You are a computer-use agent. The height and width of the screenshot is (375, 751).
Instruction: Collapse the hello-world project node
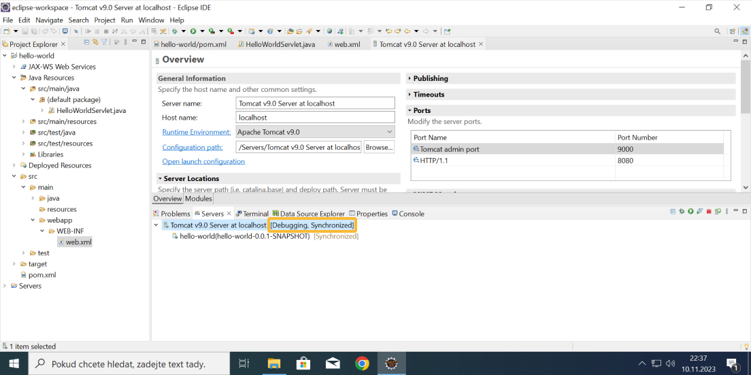coord(5,56)
